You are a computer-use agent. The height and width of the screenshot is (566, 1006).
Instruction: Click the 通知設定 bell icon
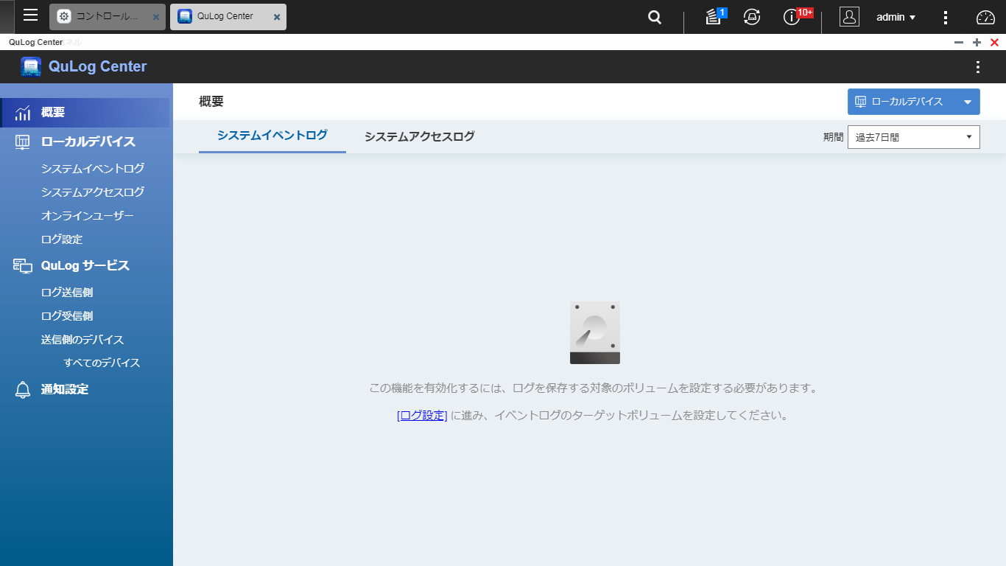pyautogui.click(x=23, y=390)
